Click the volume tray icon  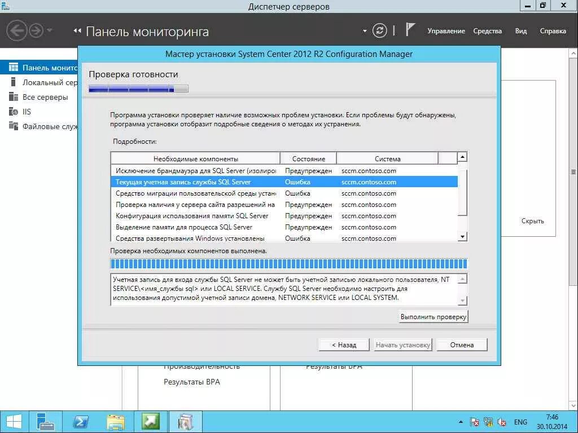click(x=502, y=422)
